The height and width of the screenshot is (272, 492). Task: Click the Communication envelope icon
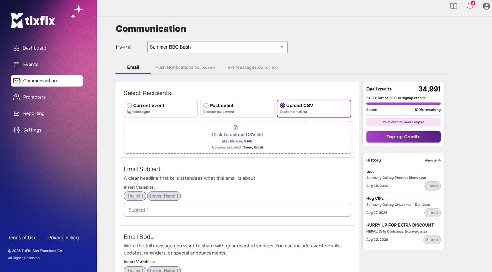(x=17, y=81)
